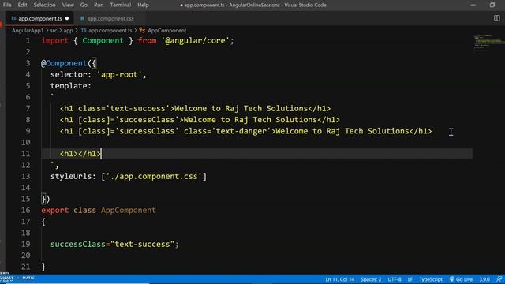Change end-of-line sequence LF
Screen dimensions: 505x284
410,279
